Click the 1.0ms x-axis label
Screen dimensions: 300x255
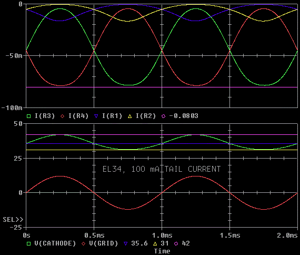coord(162,236)
